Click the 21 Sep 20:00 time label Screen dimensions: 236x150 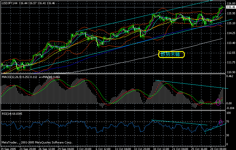[28, 149]
